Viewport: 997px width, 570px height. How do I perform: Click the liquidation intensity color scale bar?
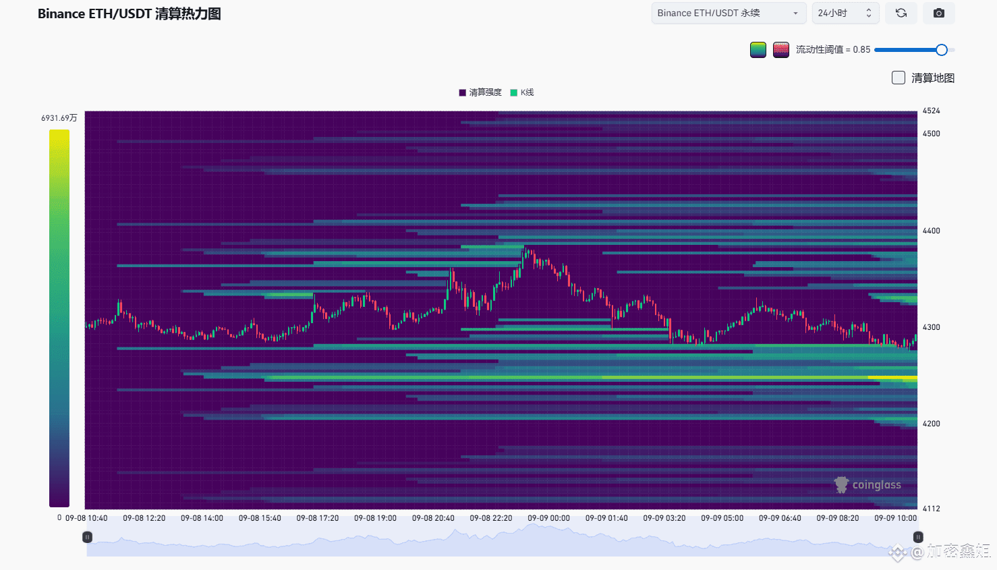coord(59,318)
